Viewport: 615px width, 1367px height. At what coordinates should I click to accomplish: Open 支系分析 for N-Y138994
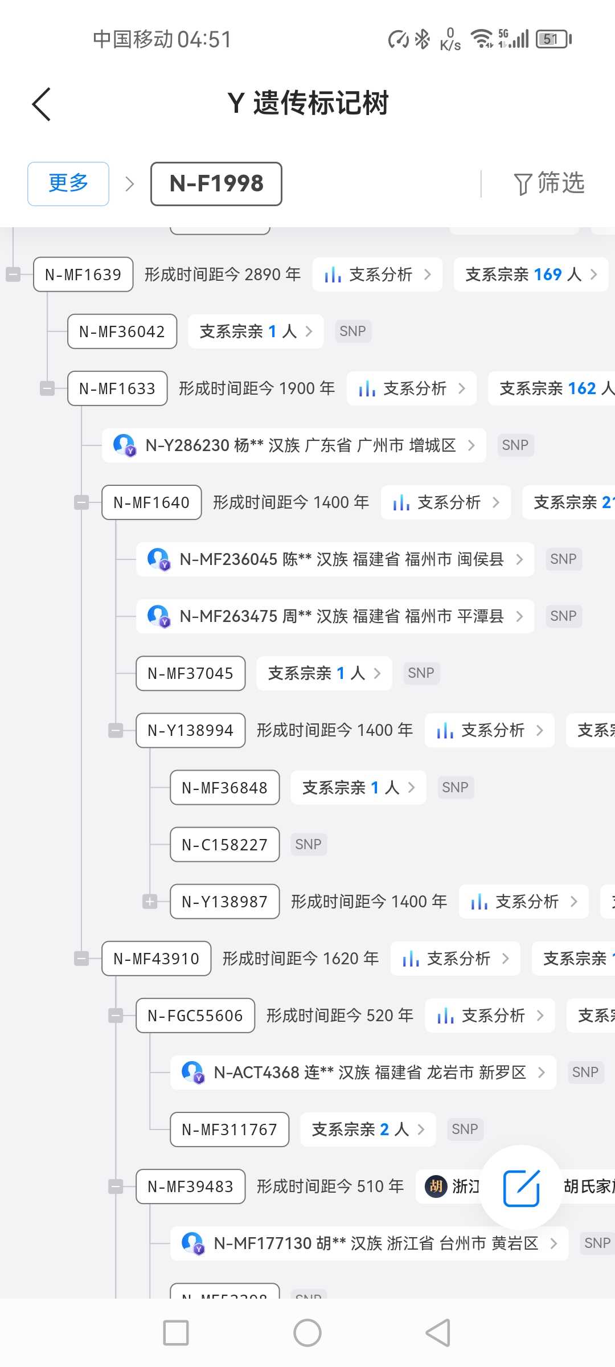coord(490,730)
